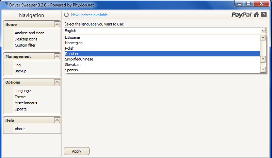
Task: Click the Apply button
Action: pyautogui.click(x=77, y=151)
